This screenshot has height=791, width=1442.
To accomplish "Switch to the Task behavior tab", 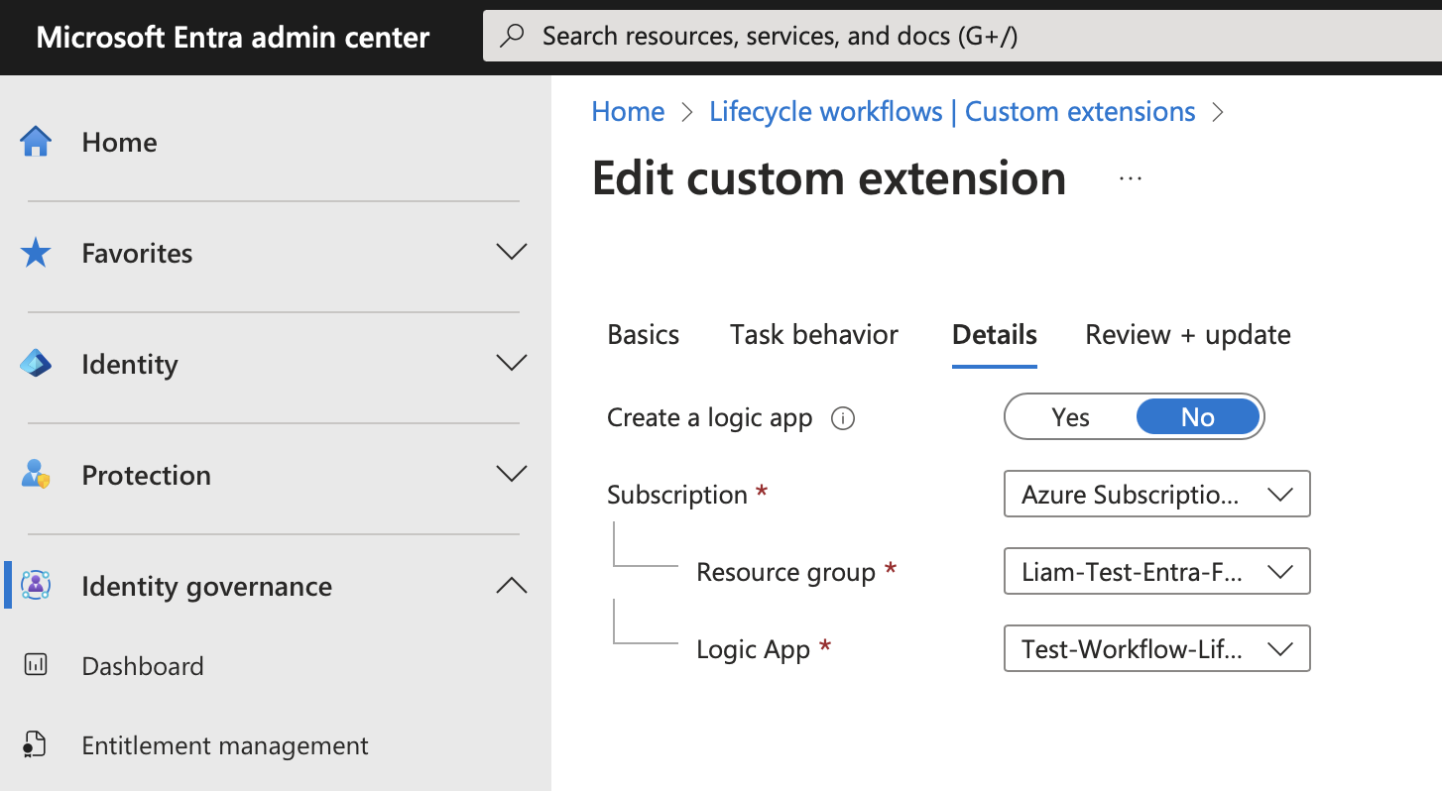I will tap(814, 335).
